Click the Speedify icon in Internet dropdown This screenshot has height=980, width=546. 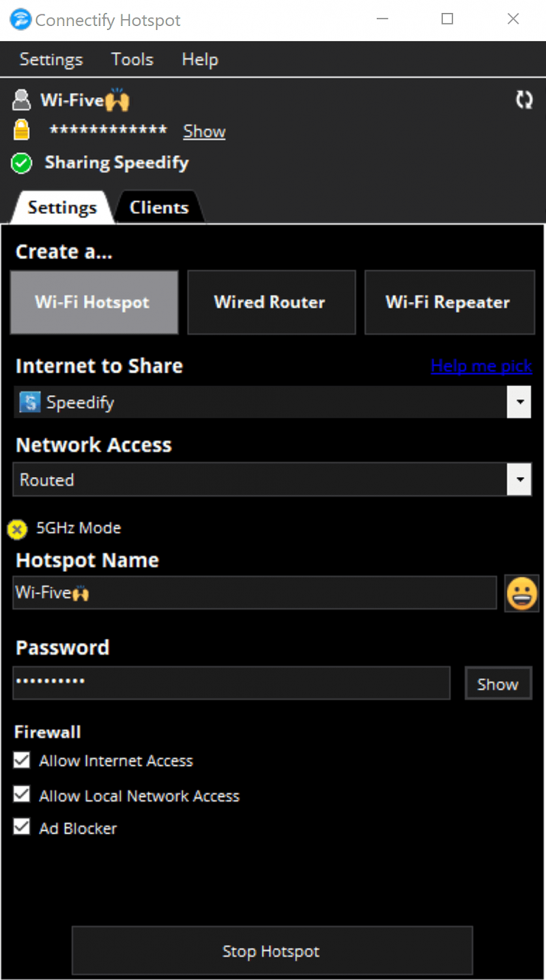(29, 403)
